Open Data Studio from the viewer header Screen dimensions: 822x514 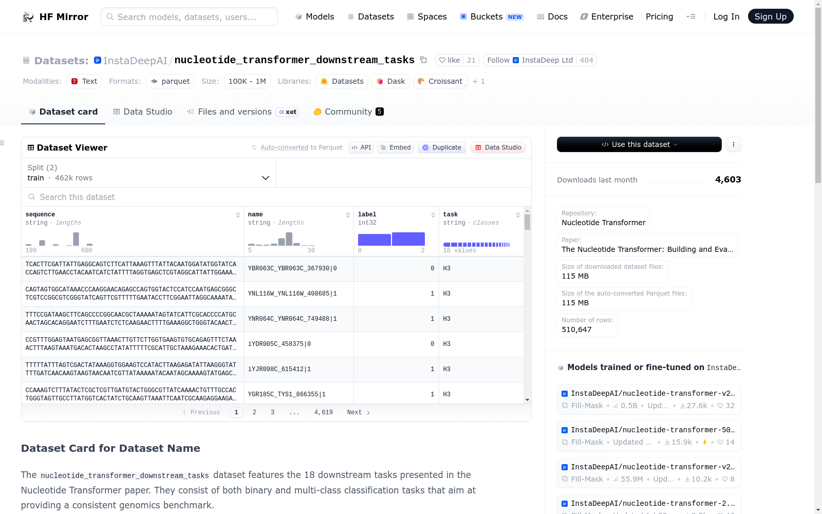498,148
